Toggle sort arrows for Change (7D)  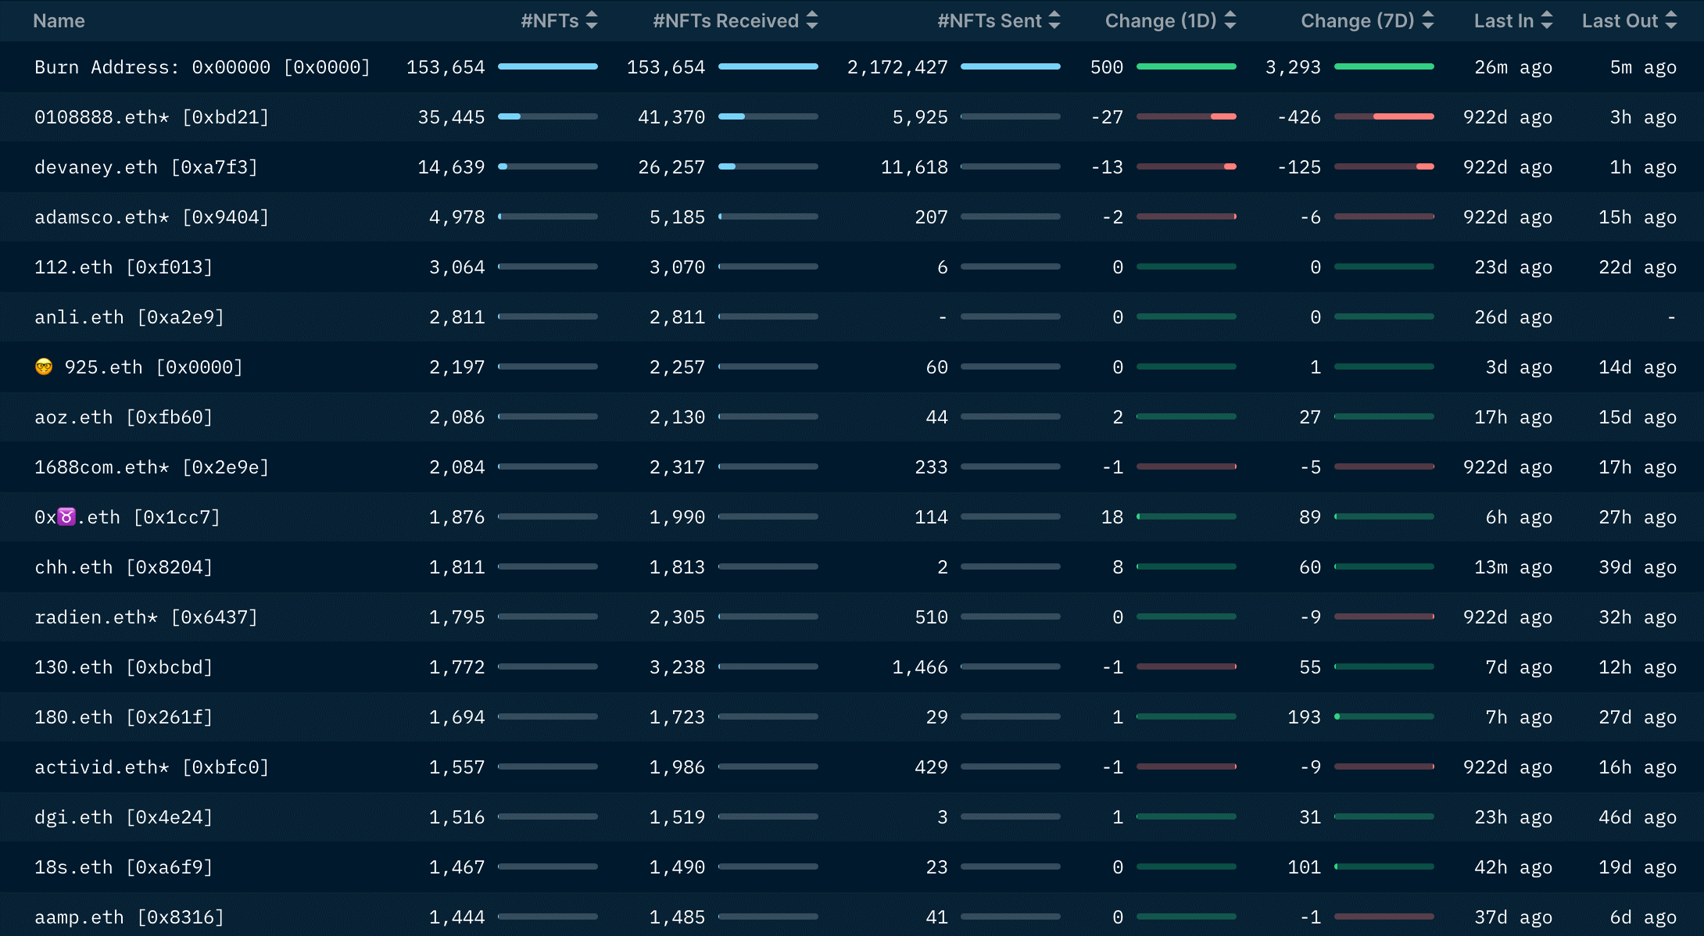pos(1428,21)
